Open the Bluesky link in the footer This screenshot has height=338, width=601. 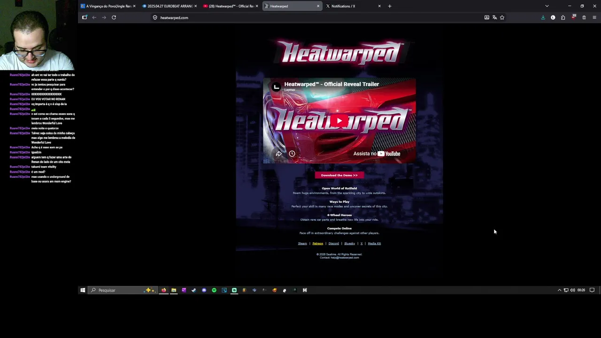349,244
